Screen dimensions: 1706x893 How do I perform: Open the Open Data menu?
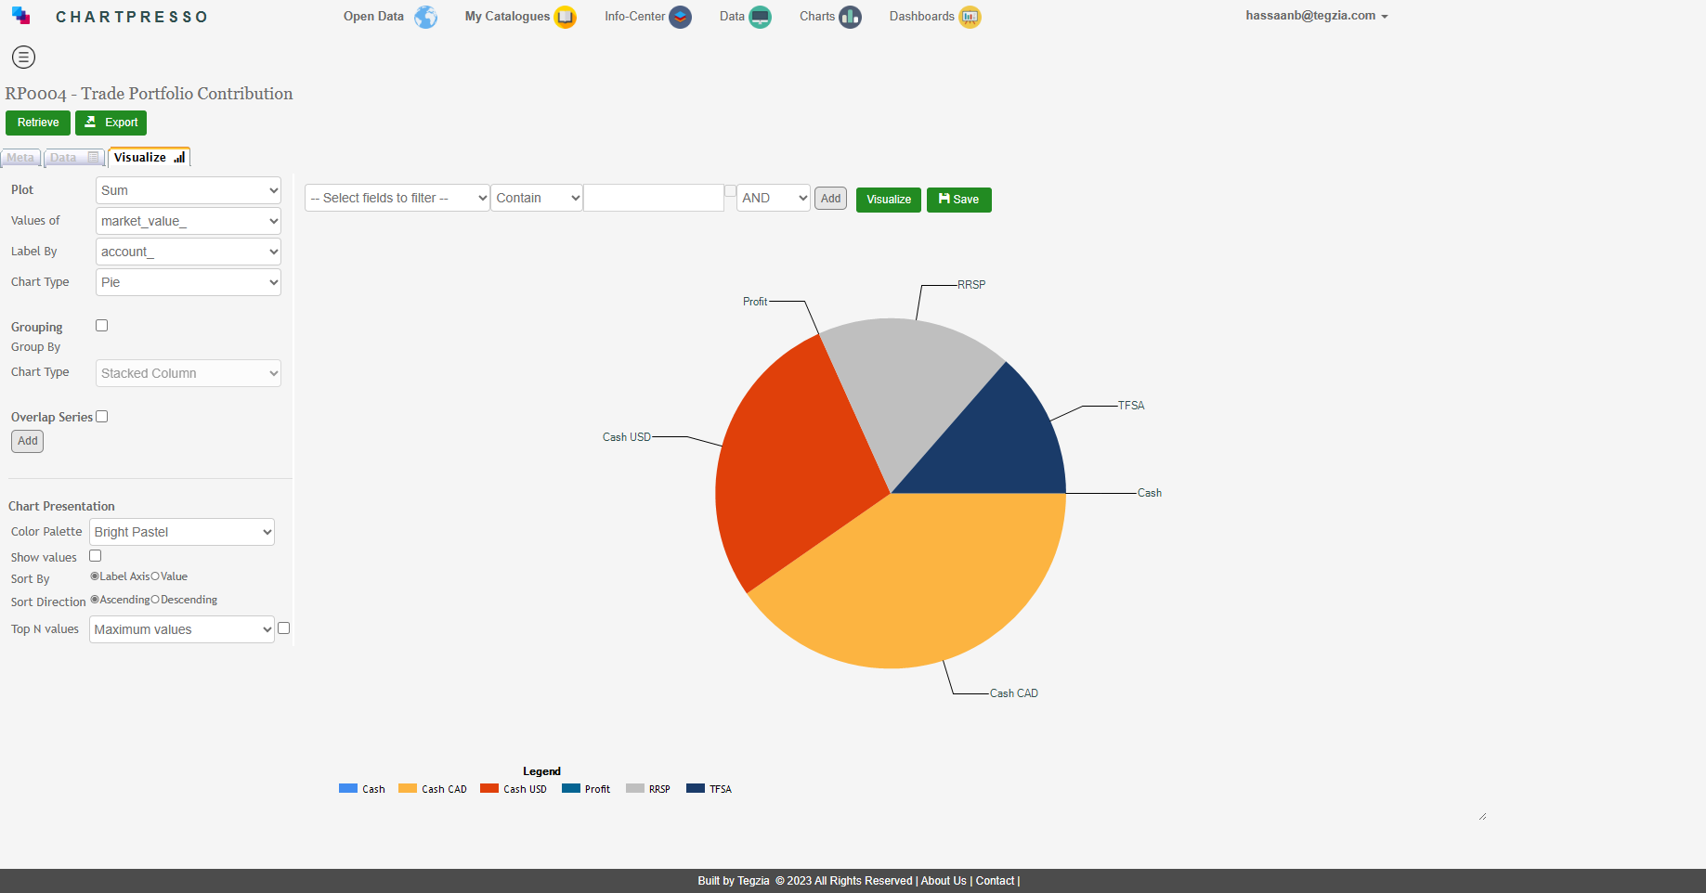(373, 17)
